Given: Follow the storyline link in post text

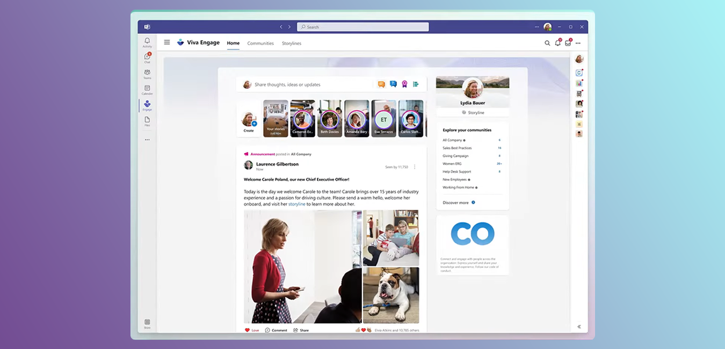Looking at the screenshot, I should (297, 204).
